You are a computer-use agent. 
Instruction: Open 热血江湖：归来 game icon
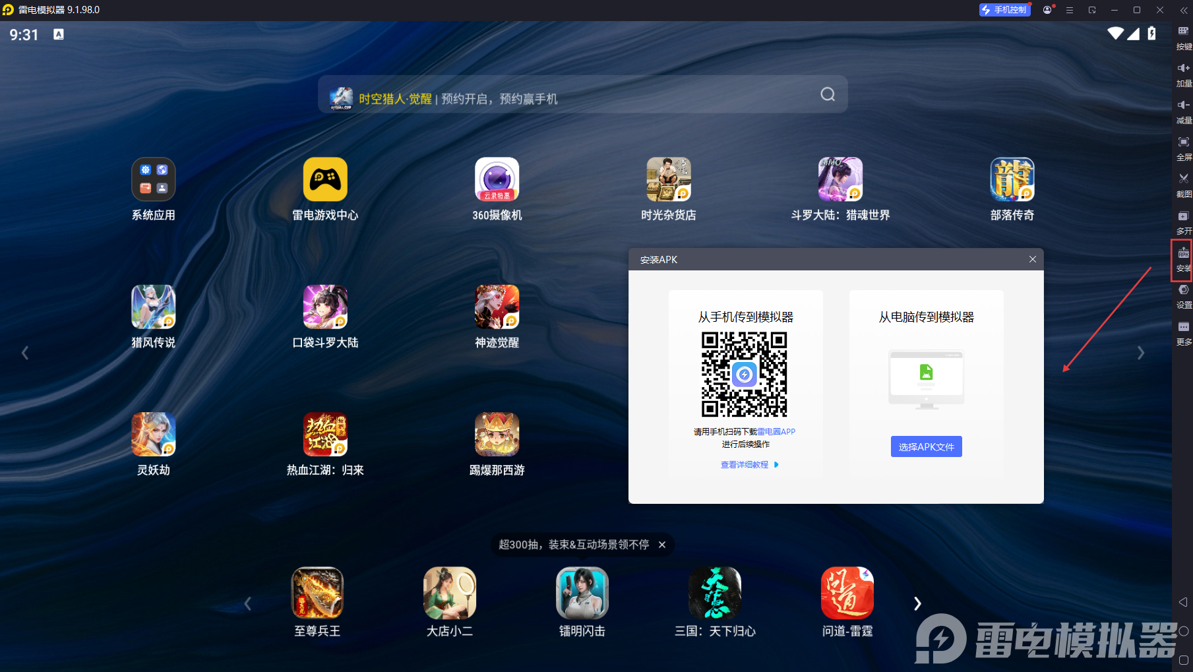pyautogui.click(x=325, y=434)
